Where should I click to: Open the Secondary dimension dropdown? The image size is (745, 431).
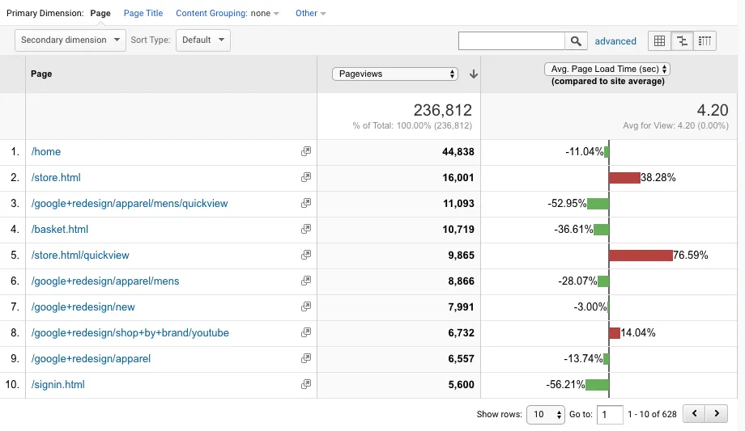[x=70, y=40]
